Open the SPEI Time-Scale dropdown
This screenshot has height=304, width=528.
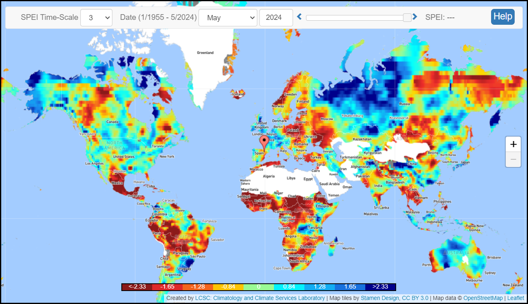[96, 18]
